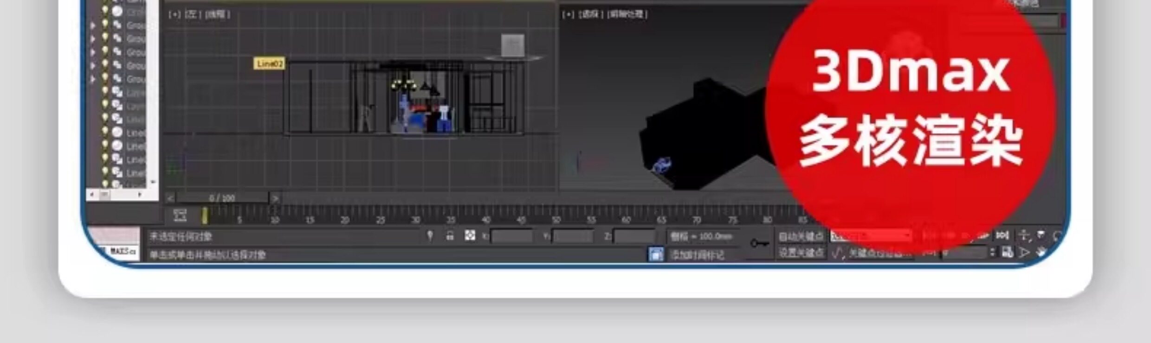Click the blue icon beside 添加时间标记
The width and height of the screenshot is (1151, 343).
tap(655, 254)
